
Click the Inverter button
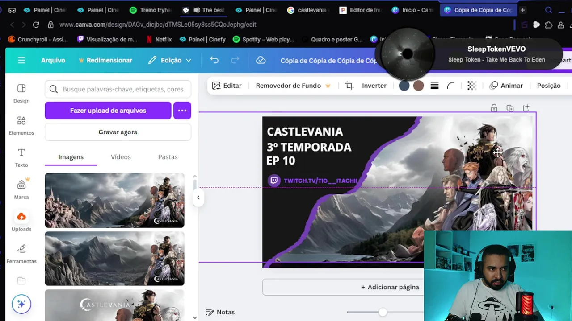(374, 86)
